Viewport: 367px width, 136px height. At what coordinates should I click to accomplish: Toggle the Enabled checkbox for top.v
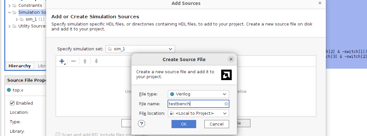(12, 103)
